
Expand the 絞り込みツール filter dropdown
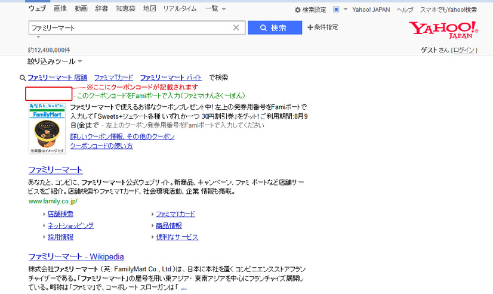coord(55,61)
